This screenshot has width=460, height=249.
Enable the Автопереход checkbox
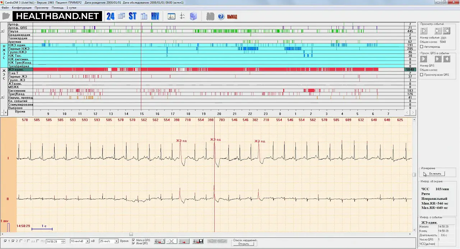click(422, 47)
